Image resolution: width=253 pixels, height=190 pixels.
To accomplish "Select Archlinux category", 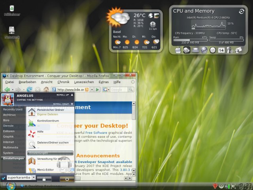I will click(x=9, y=115).
